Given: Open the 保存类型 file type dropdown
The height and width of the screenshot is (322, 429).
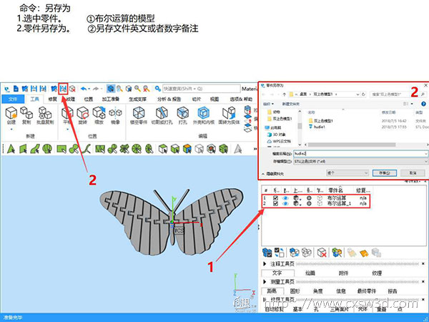Looking at the screenshot, I should pyautogui.click(x=357, y=162).
